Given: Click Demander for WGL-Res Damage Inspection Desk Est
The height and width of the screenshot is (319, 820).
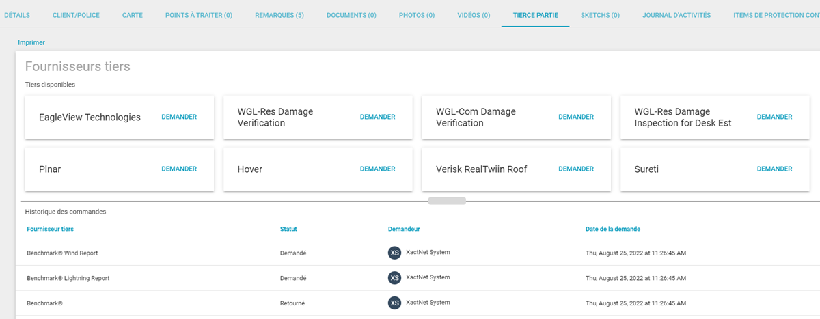Looking at the screenshot, I should pos(775,117).
